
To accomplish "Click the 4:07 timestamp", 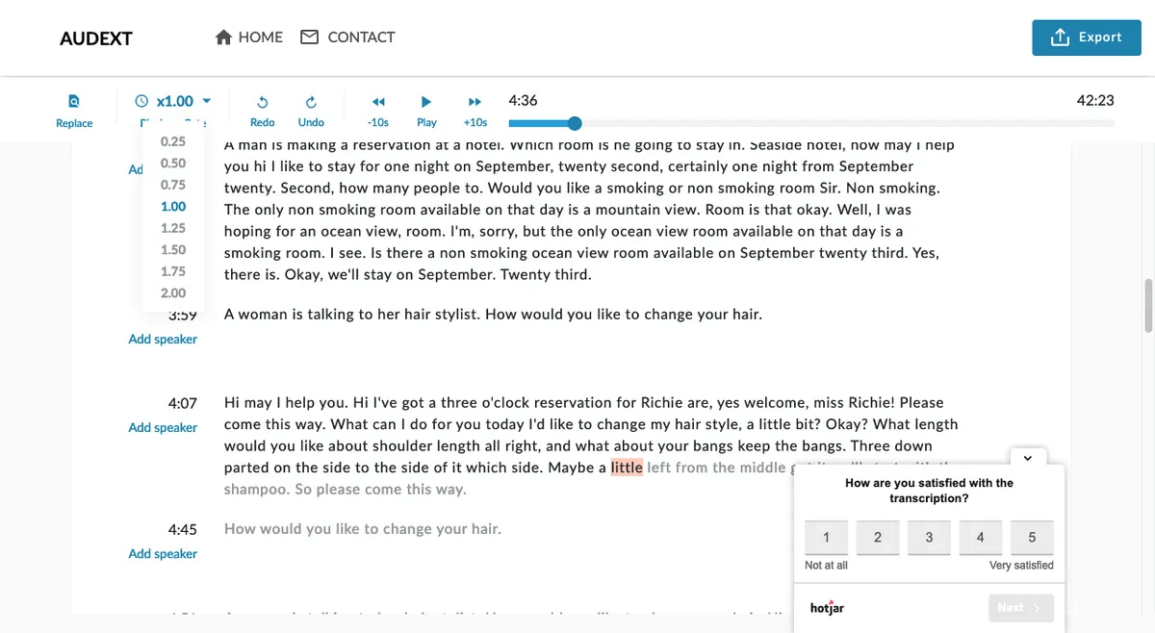I will (x=182, y=403).
